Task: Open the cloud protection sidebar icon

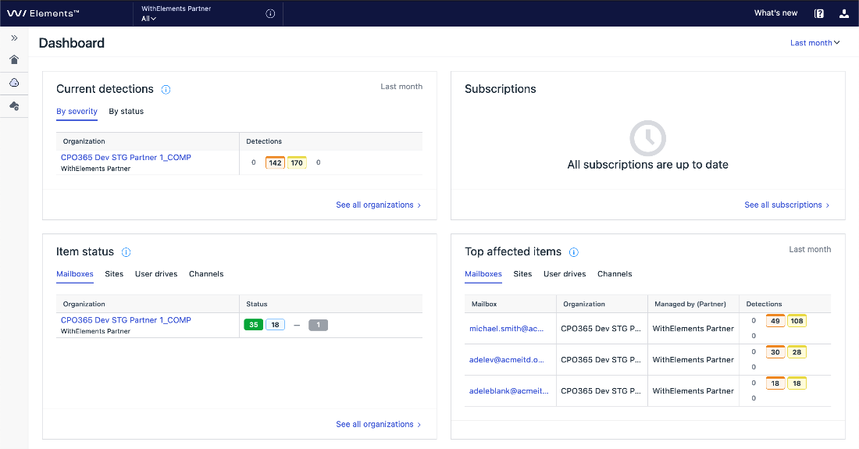Action: pos(14,83)
